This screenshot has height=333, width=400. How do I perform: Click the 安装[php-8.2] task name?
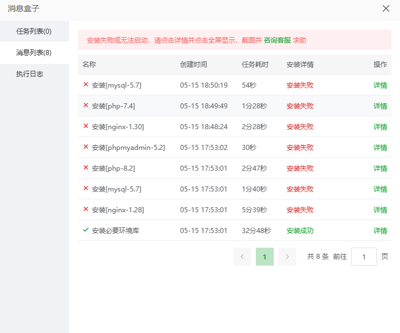click(113, 168)
